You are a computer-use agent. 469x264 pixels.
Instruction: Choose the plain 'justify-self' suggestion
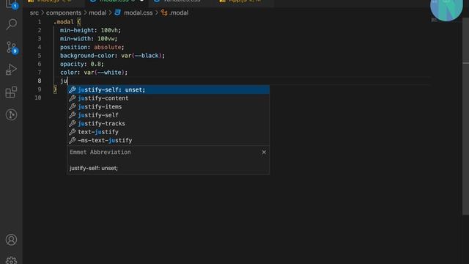pyautogui.click(x=168, y=115)
